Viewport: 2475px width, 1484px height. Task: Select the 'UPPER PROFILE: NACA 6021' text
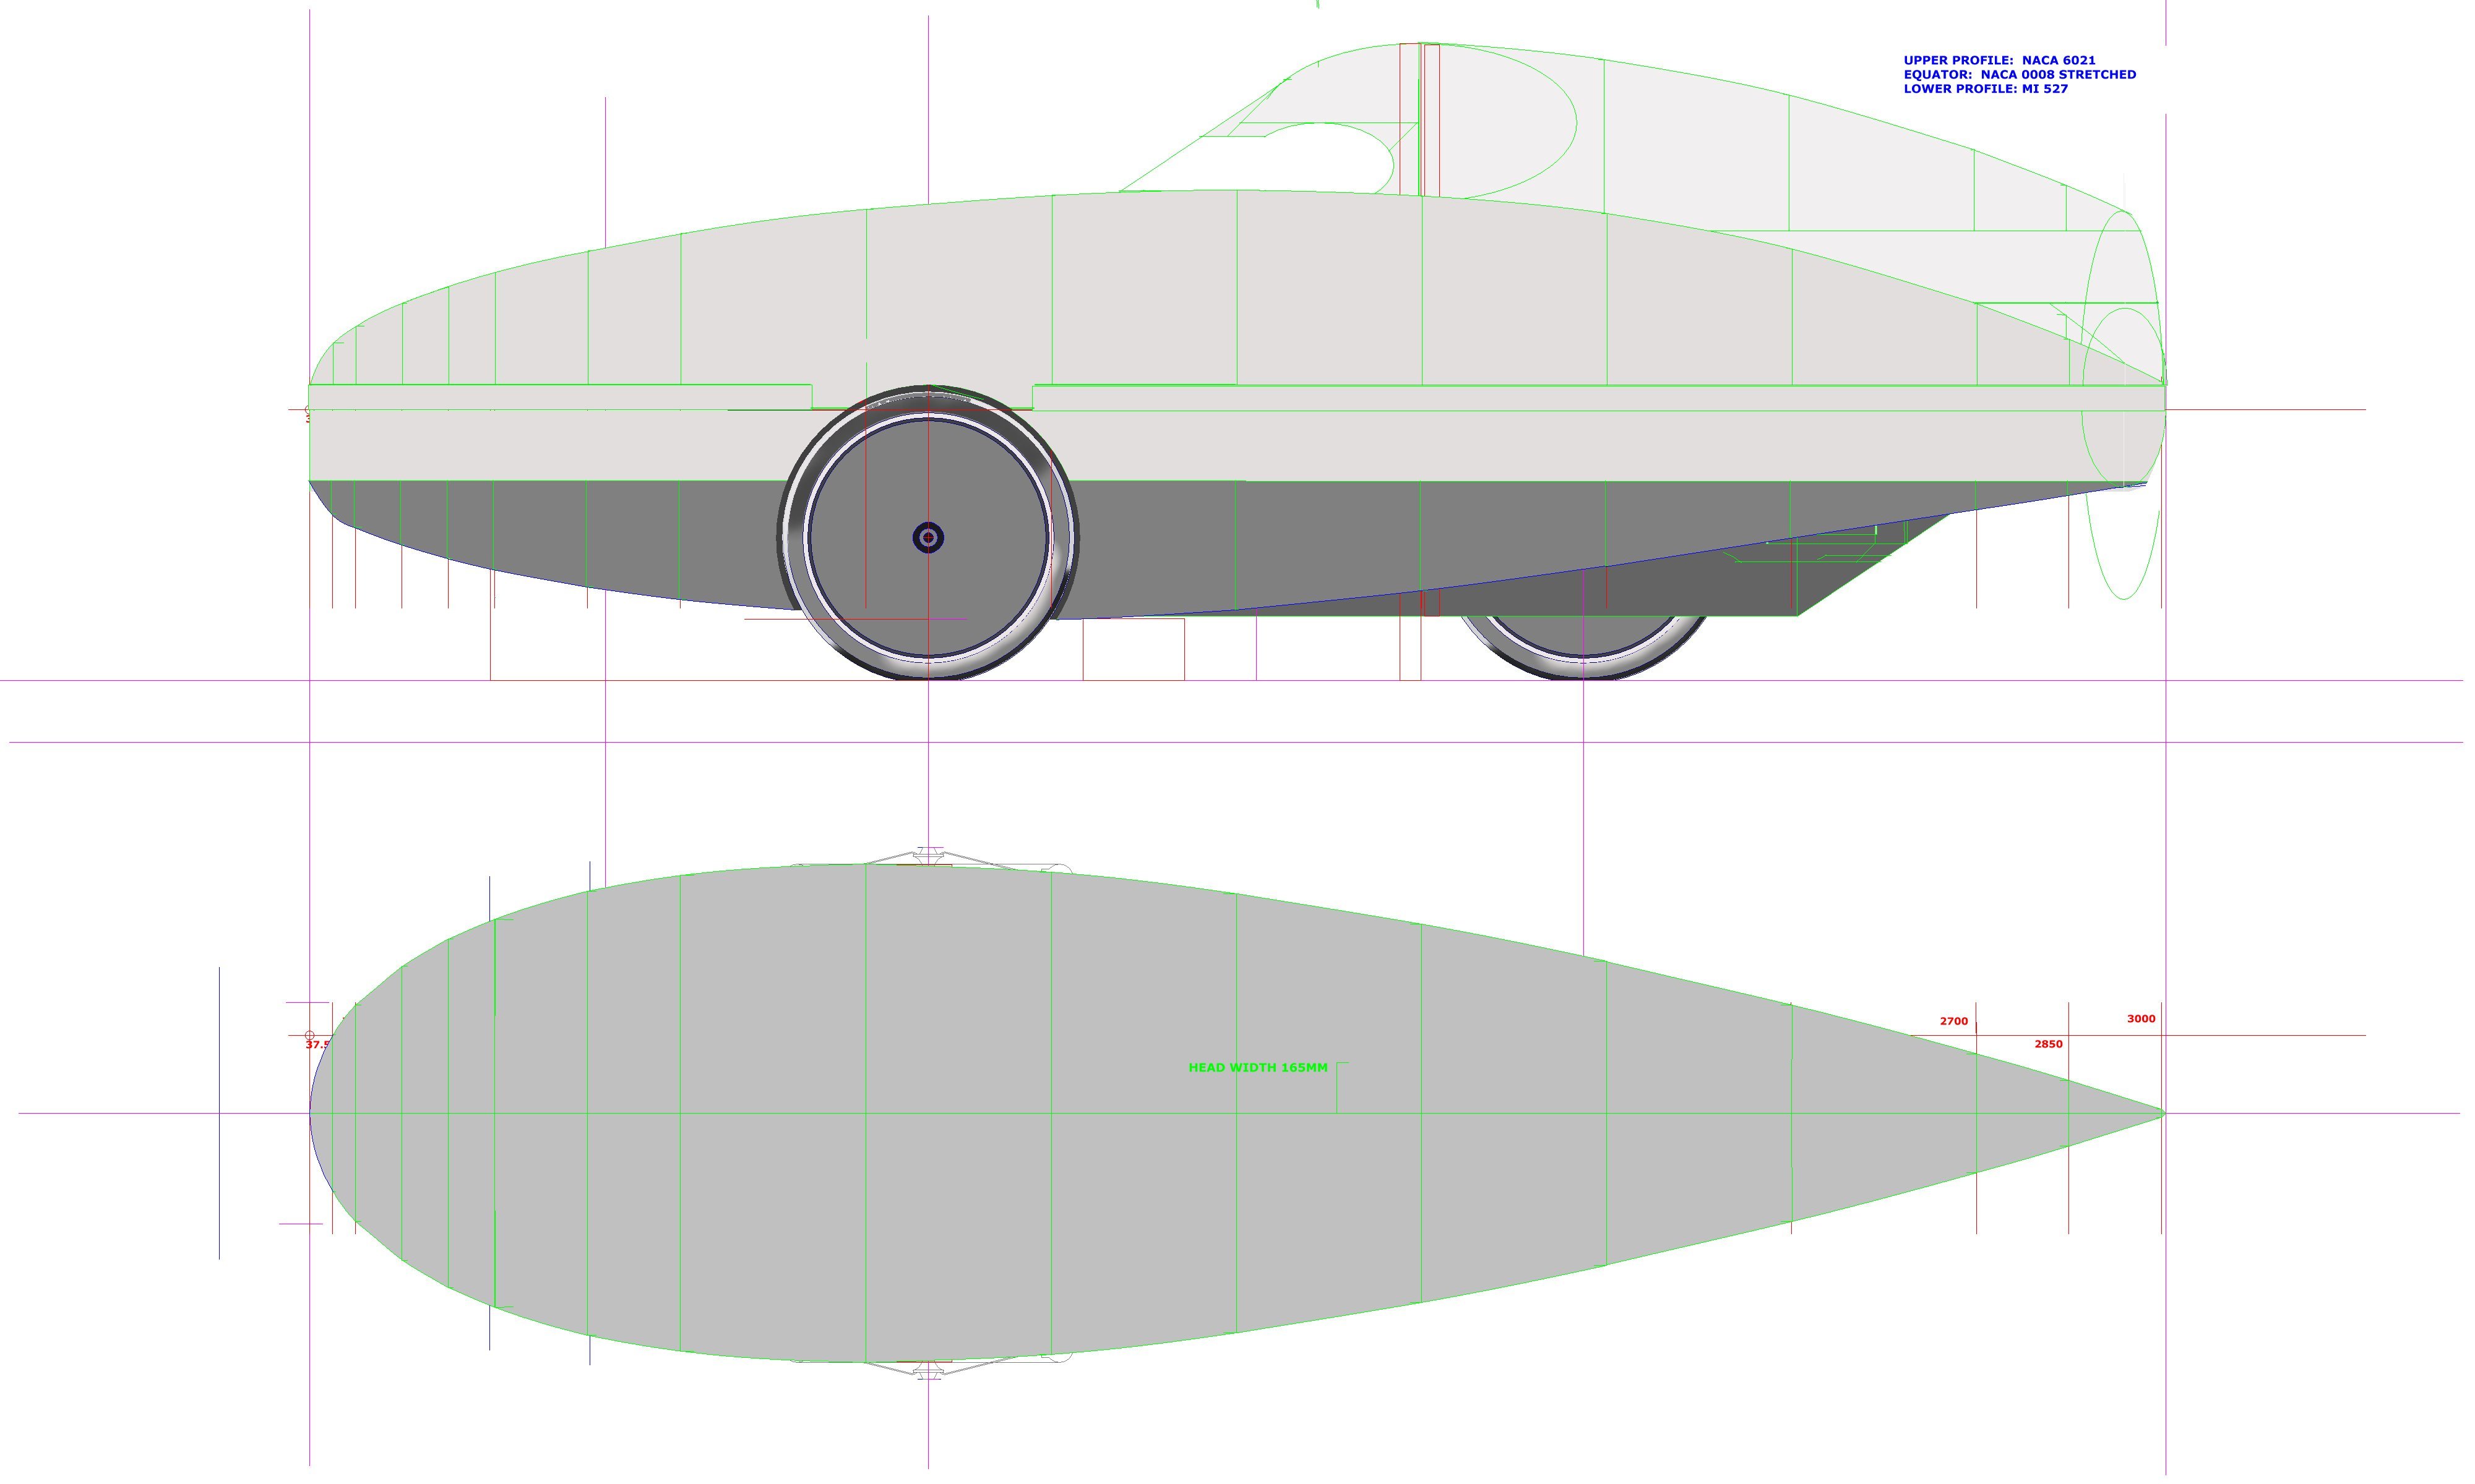(x=1999, y=60)
